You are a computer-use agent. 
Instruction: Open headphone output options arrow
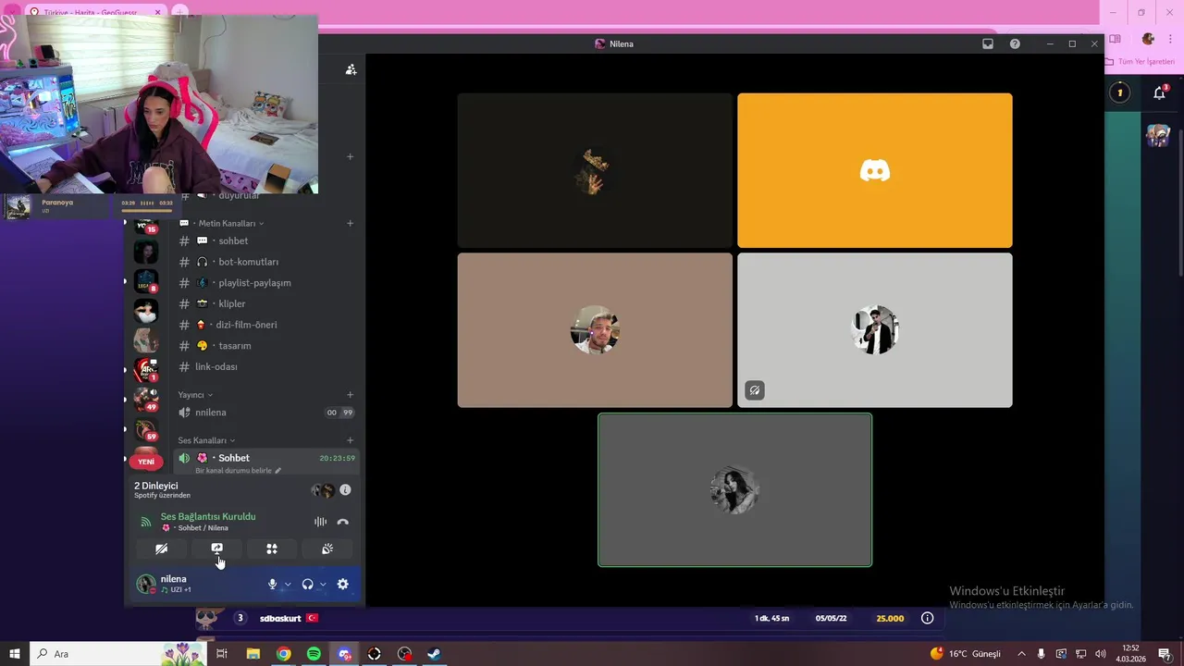pos(323,584)
